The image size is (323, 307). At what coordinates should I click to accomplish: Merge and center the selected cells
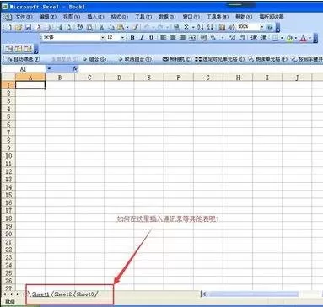(x=192, y=38)
